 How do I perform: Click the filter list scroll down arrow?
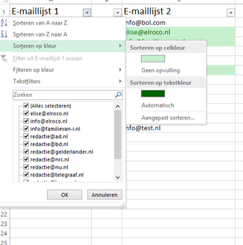118,178
